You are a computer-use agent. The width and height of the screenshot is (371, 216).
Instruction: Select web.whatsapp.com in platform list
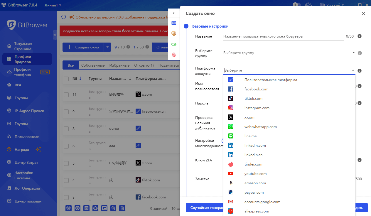pyautogui.click(x=260, y=127)
